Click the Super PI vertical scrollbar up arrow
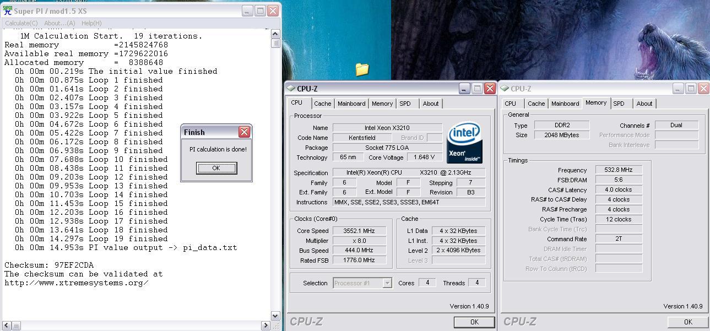710x331 pixels. click(276, 34)
